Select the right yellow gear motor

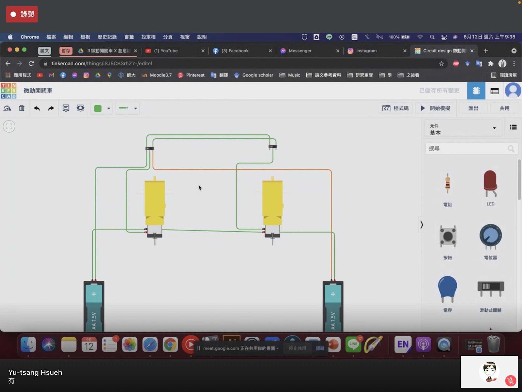pyautogui.click(x=272, y=209)
